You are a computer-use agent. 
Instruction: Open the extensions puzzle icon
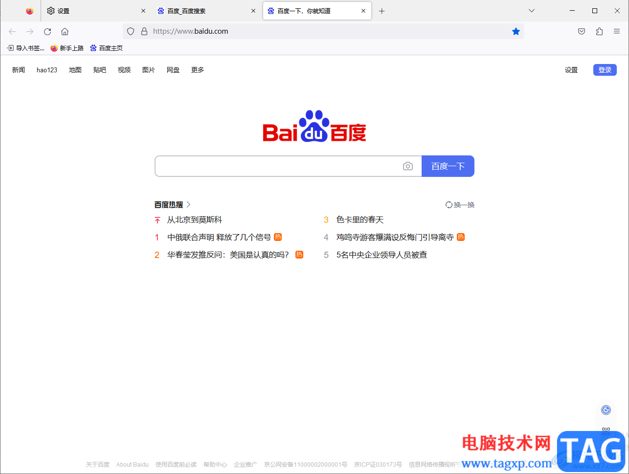(x=599, y=31)
